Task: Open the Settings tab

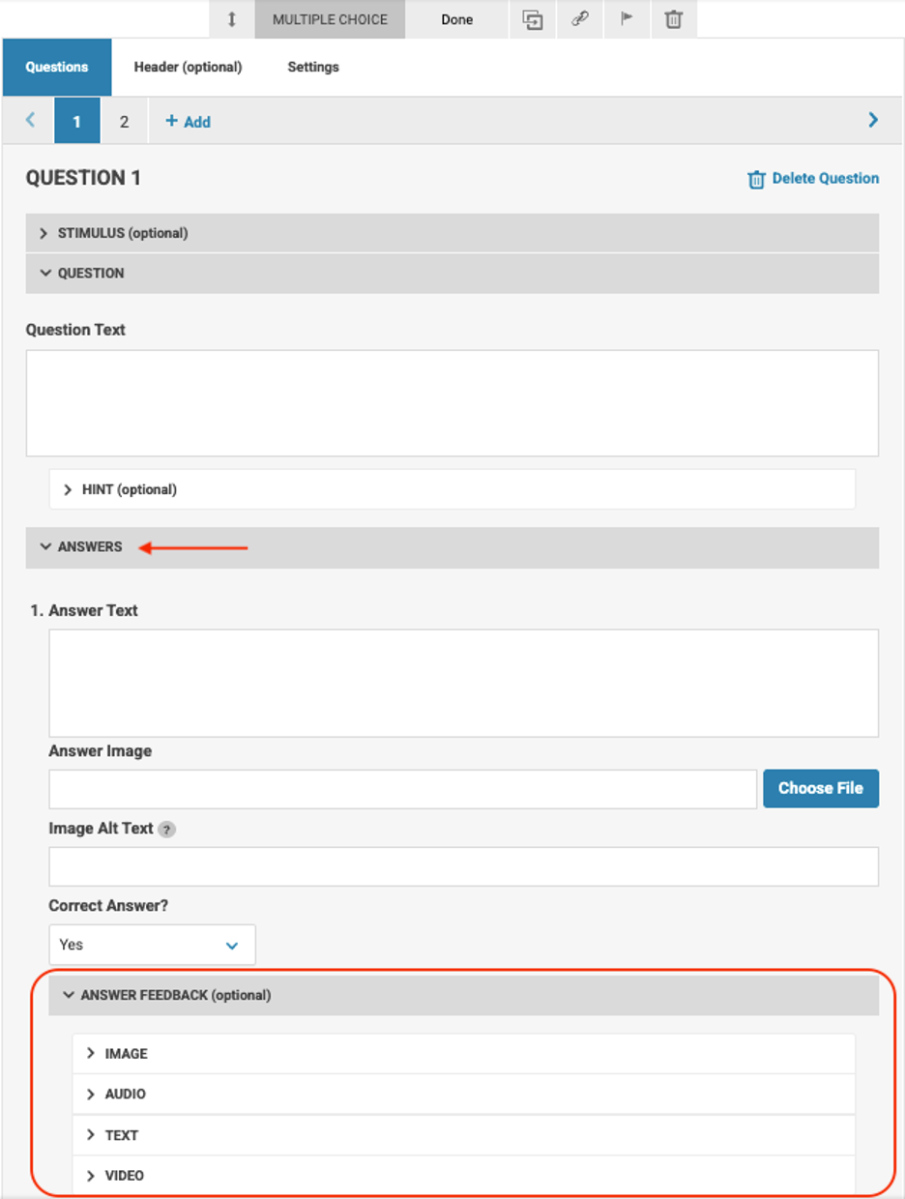Action: coord(313,67)
